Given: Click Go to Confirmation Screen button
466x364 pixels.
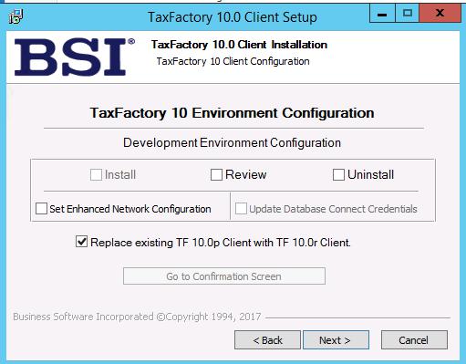Looking at the screenshot, I should [x=224, y=276].
